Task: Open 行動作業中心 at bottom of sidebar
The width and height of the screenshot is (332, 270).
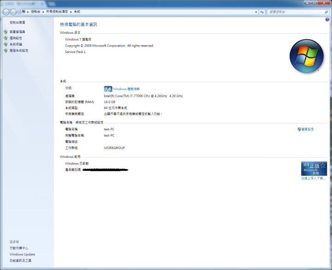Action: tap(19, 248)
